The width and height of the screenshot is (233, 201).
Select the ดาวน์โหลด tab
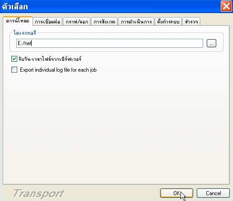point(18,21)
